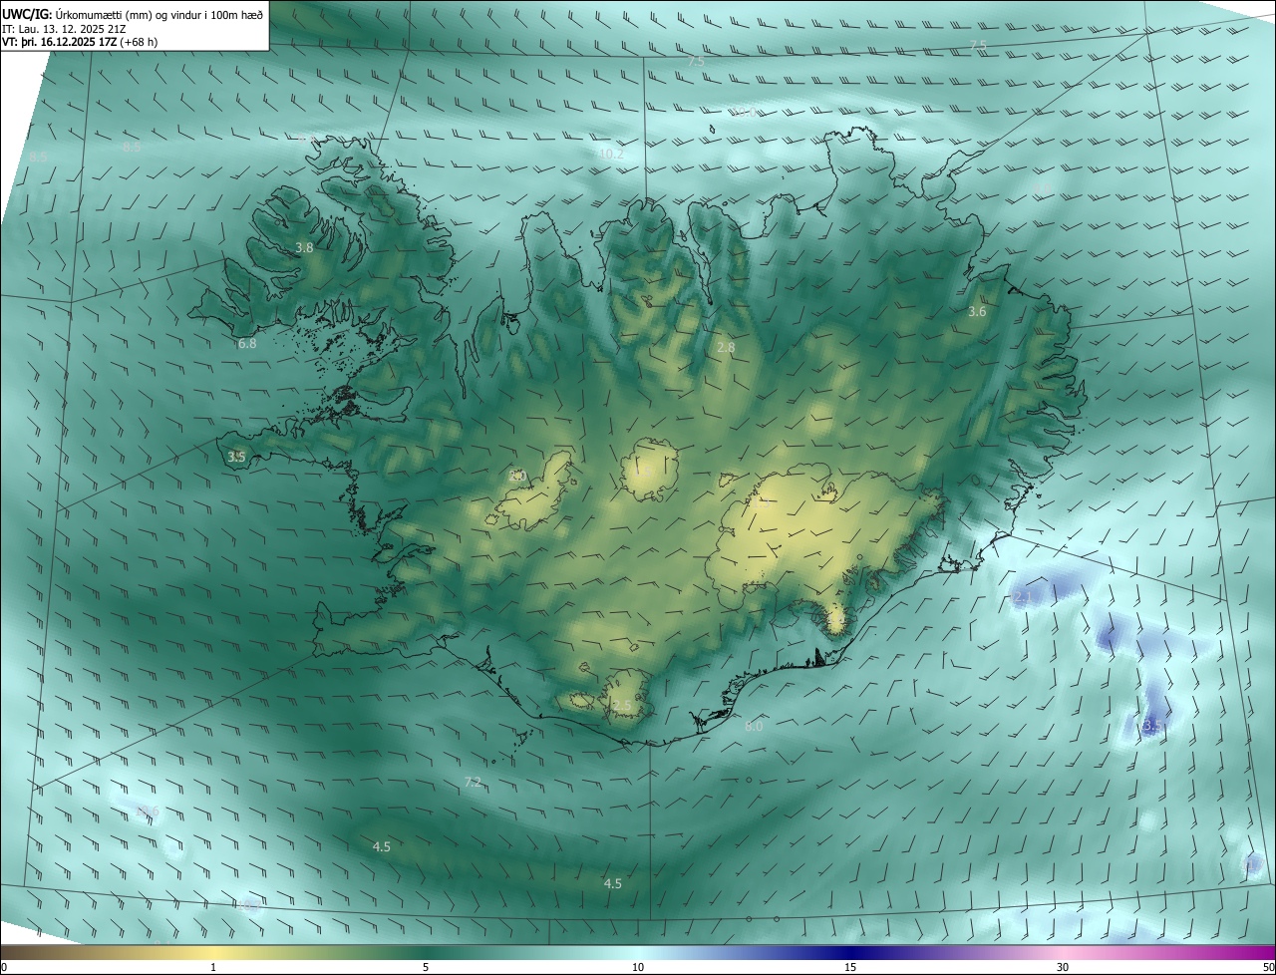The height and width of the screenshot is (975, 1276).
Task: Click the 10.2 value off the north coast
Action: click(x=612, y=154)
